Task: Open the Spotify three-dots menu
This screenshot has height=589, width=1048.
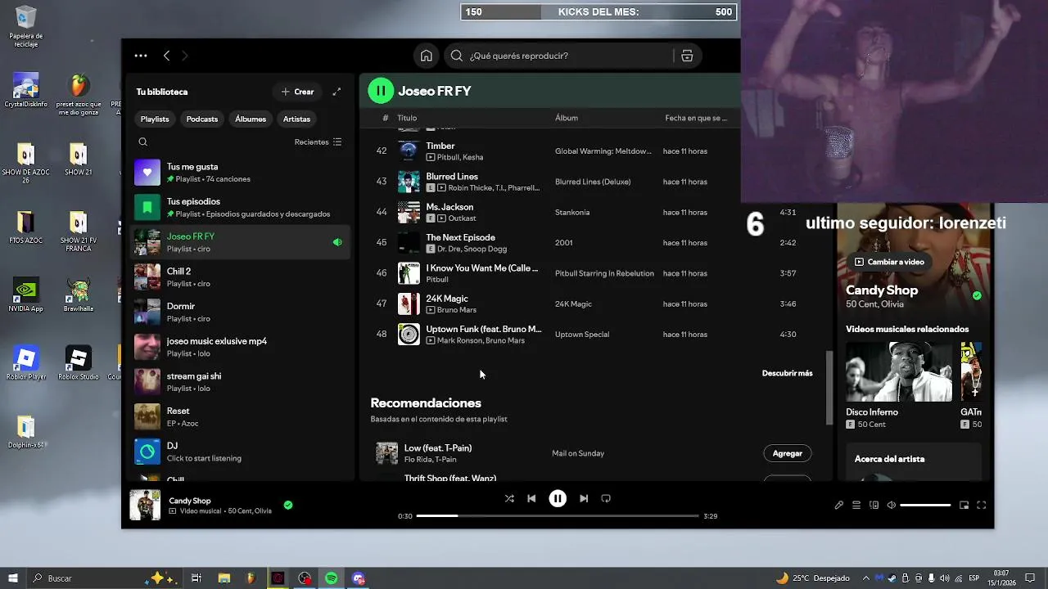Action: point(141,56)
